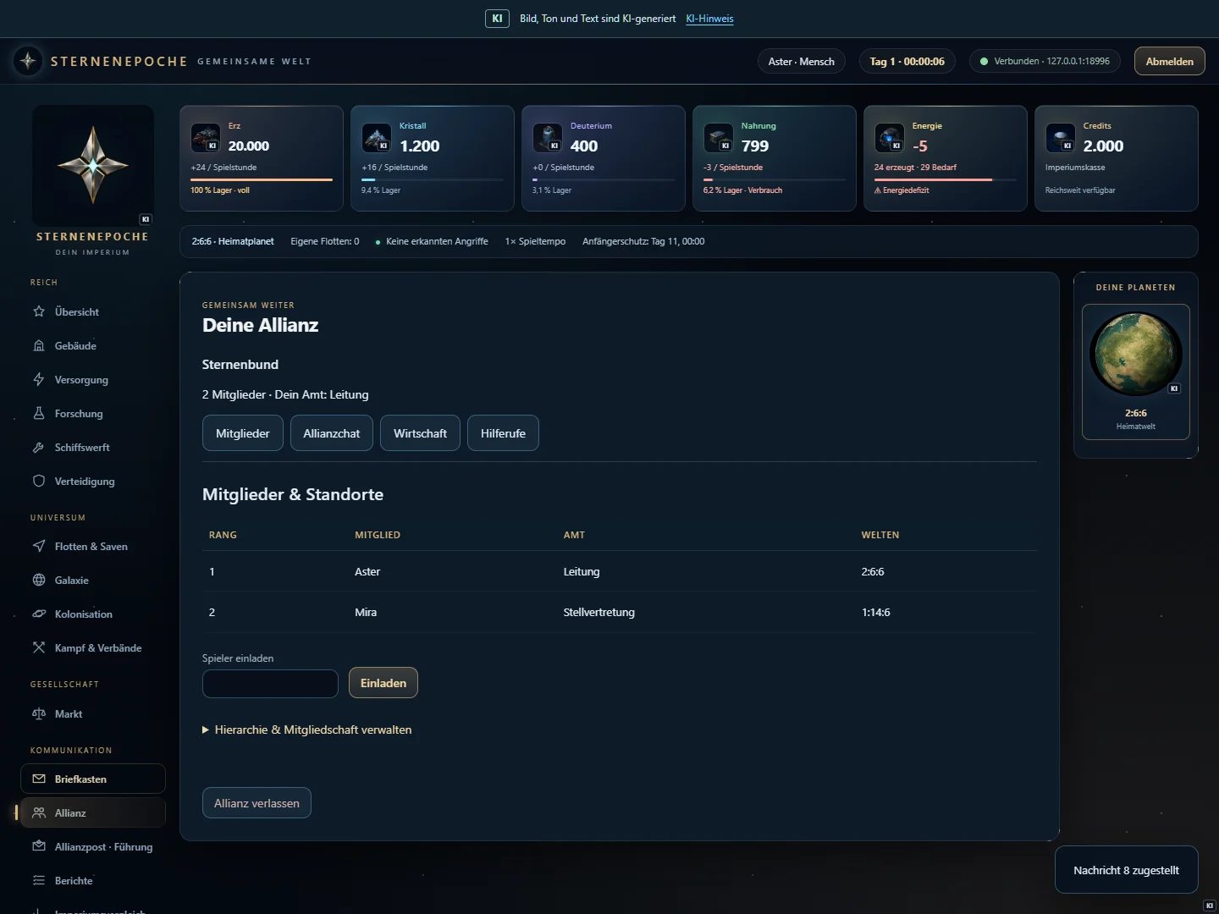Click the Verbunden connection status pill
Image resolution: width=1219 pixels, height=914 pixels.
[x=1045, y=61]
